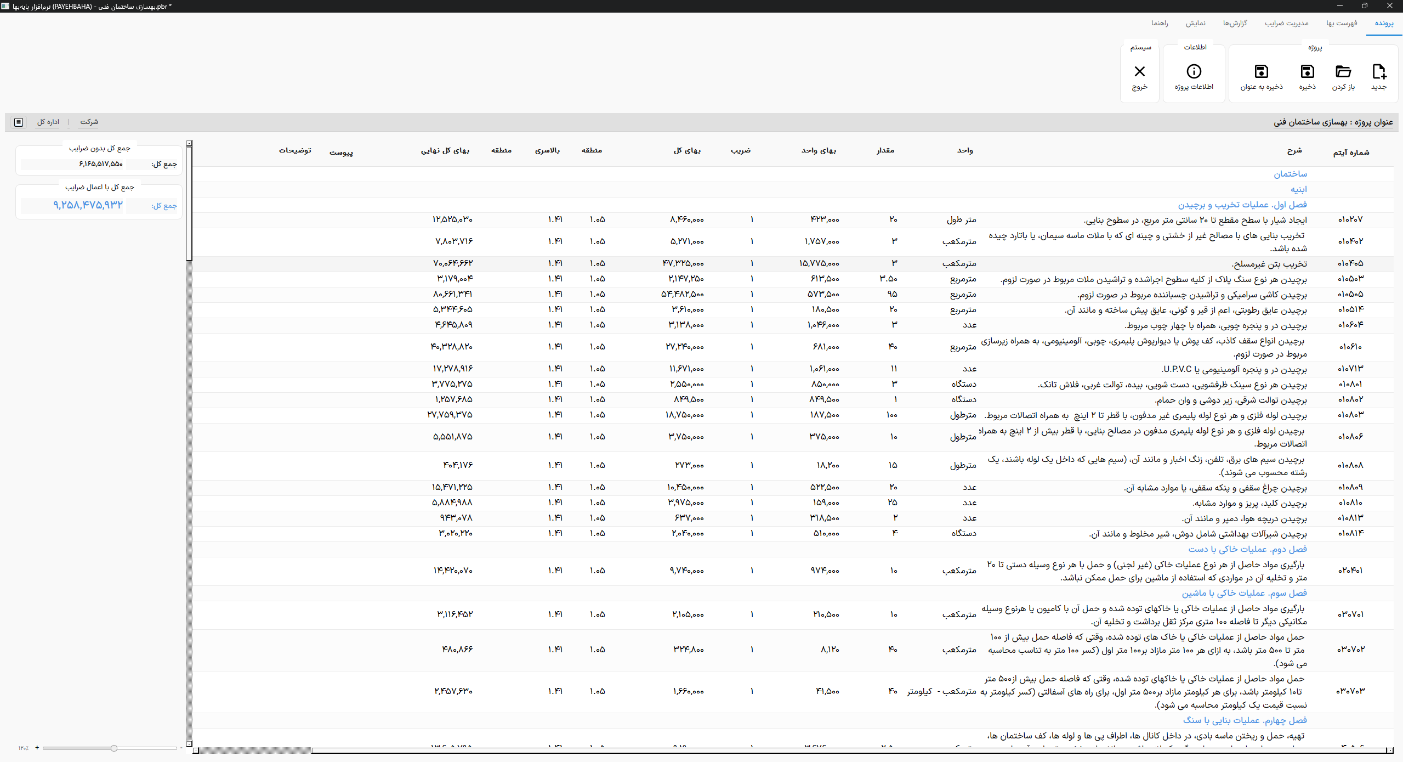Viewport: 1403px width, 762px height.
Task: Click the zoom in plus icon
Action: 37,748
